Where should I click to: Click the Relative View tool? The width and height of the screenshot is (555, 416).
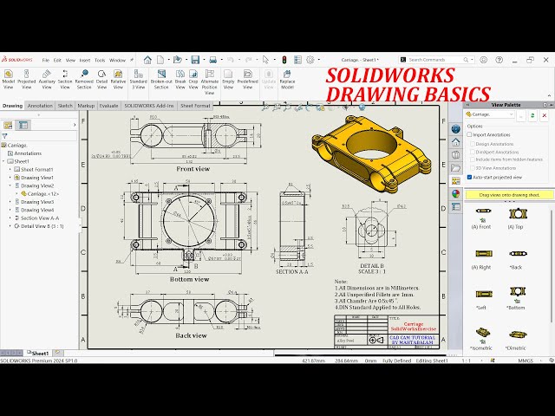118,79
